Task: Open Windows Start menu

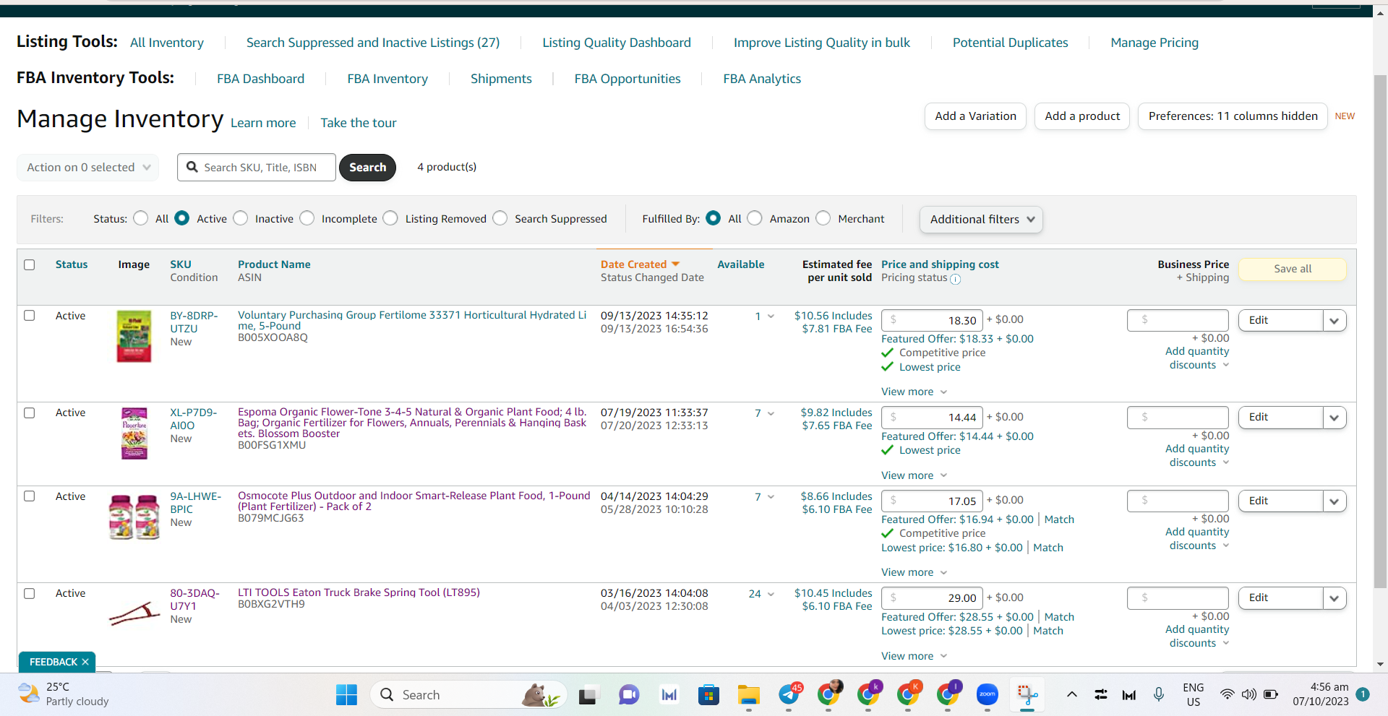Action: click(347, 695)
